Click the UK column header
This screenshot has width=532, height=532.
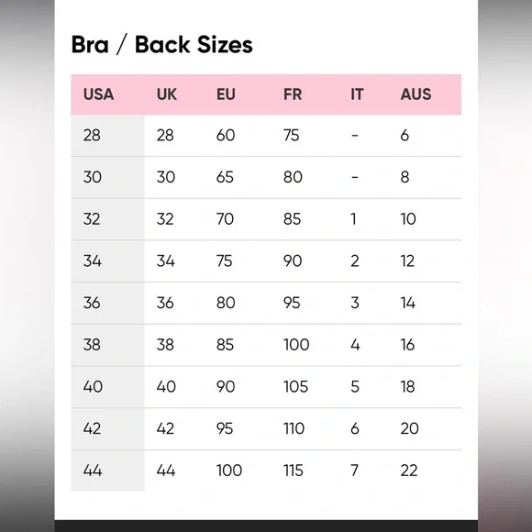(167, 94)
